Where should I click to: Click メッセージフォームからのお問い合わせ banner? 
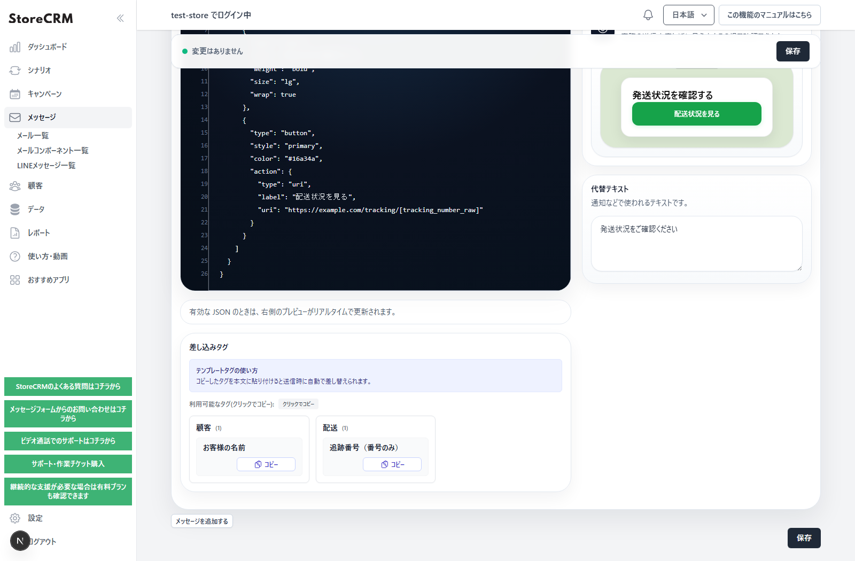68,414
